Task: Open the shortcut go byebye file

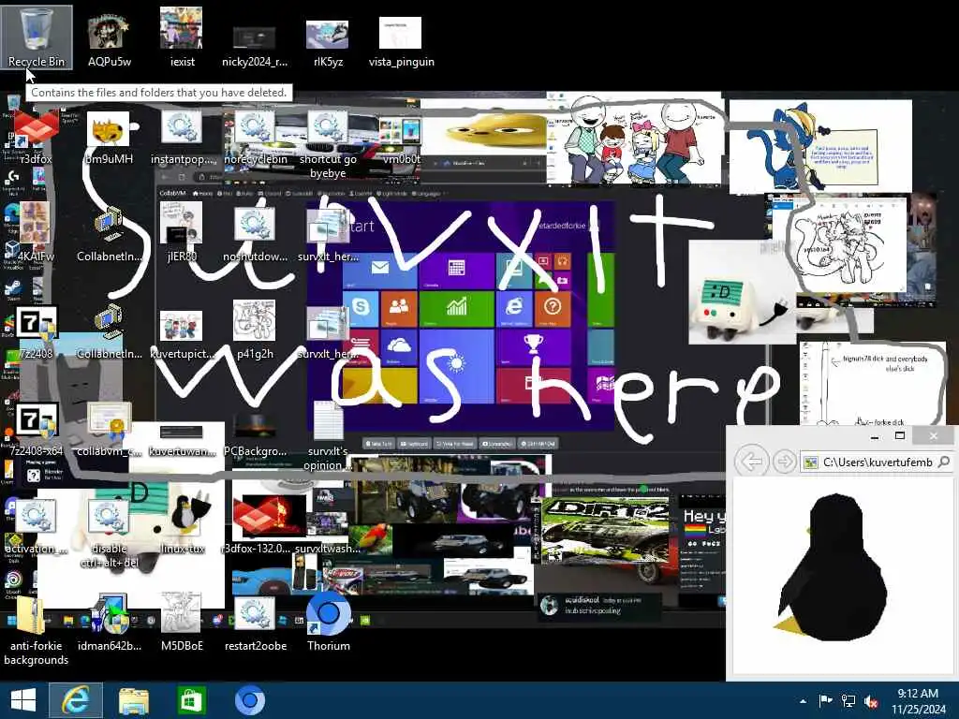Action: pyautogui.click(x=328, y=145)
